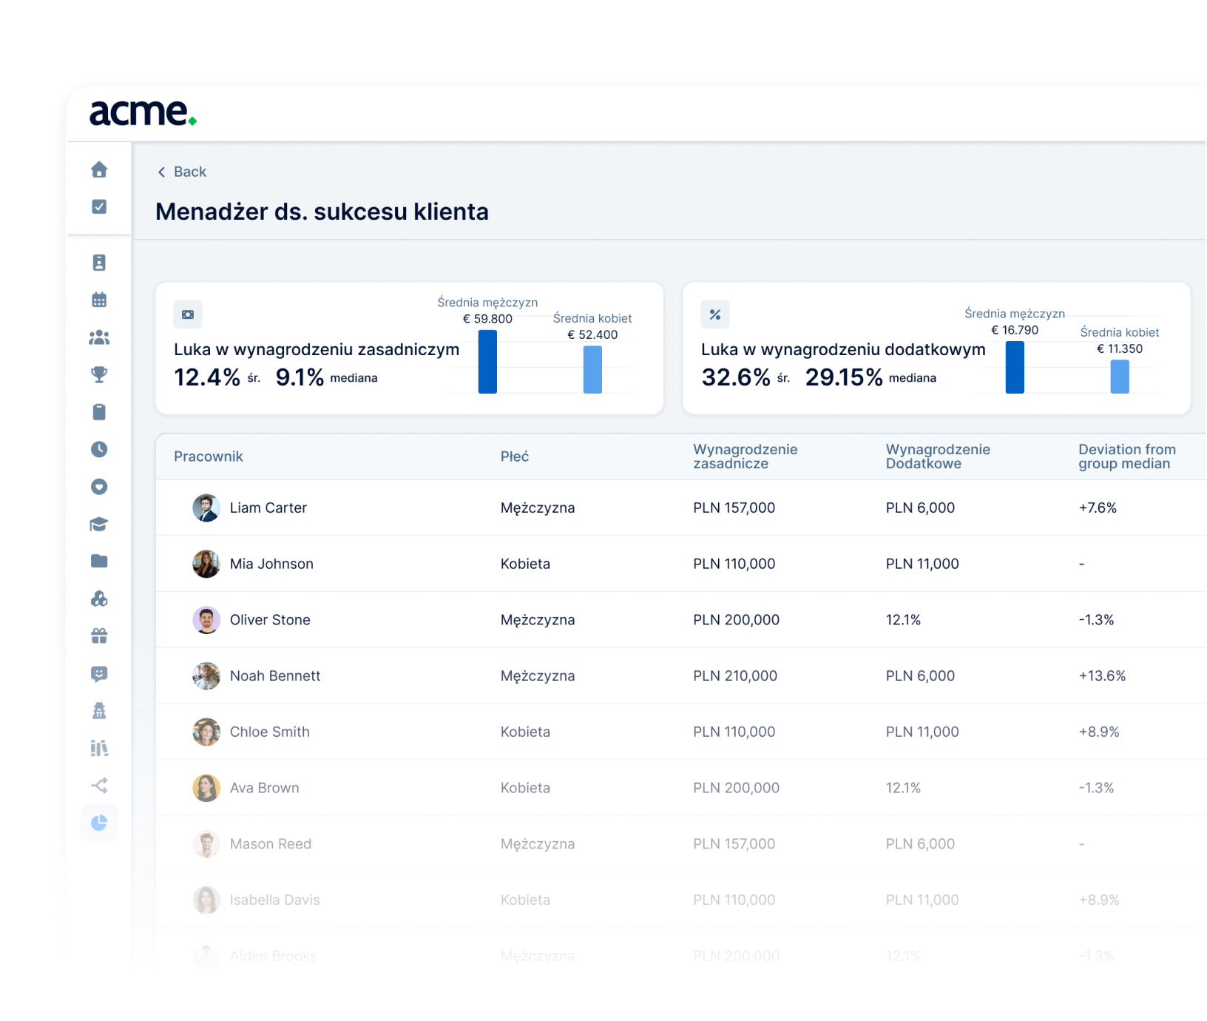Viewport: 1207px width, 1021px height.
Task: Open the trophy icon in sidebar
Action: pyautogui.click(x=99, y=374)
